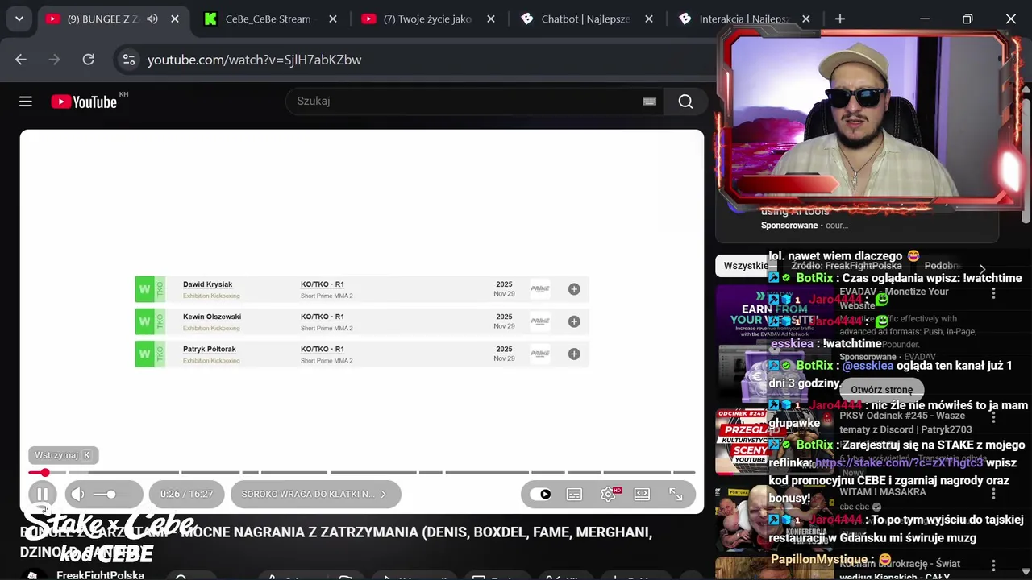Switch to the 'Chatbot | Najlepsze' tab
1032x580 pixels.
585,19
